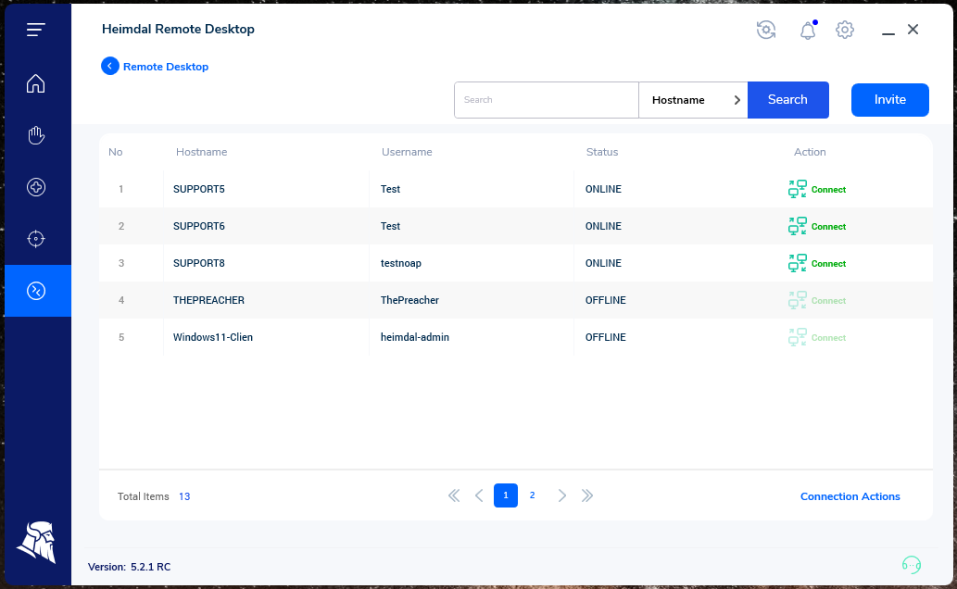Click the connect icon for Windows11-Clien

coord(797,337)
